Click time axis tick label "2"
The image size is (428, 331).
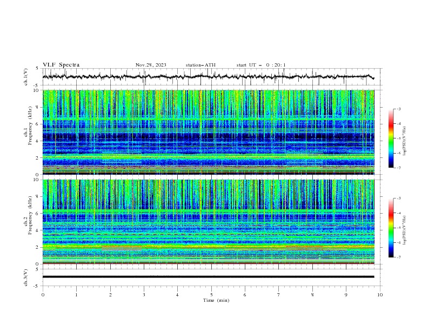[110, 295]
